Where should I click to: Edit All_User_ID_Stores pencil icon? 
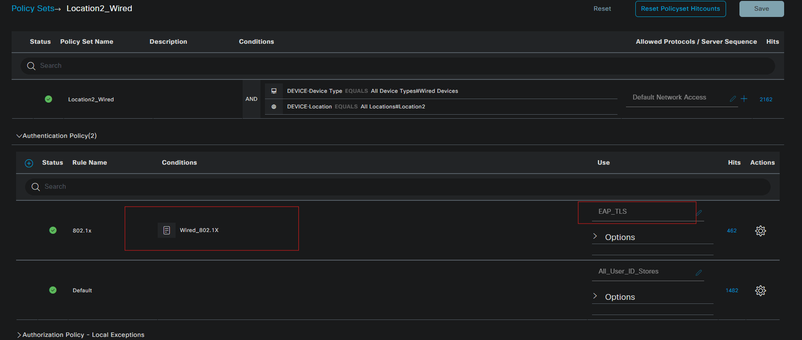click(x=699, y=273)
